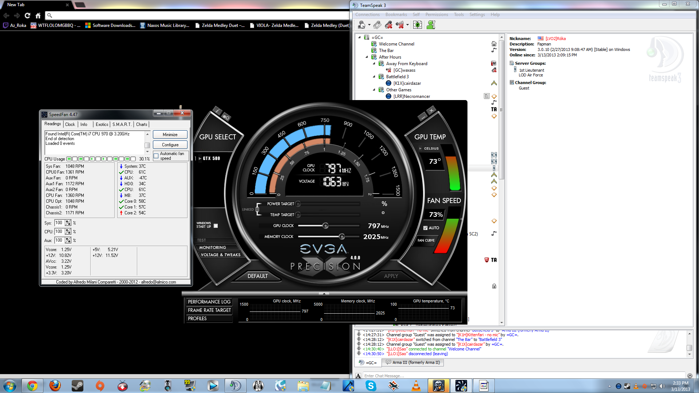The height and width of the screenshot is (393, 699).
Task: Open dropdown arrow next to away status icon
Action: [x=369, y=25]
